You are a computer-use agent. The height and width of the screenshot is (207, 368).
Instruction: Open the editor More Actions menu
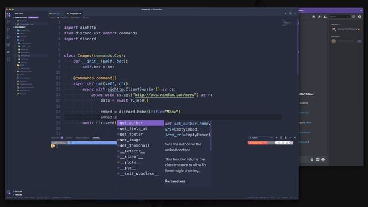click(295, 14)
